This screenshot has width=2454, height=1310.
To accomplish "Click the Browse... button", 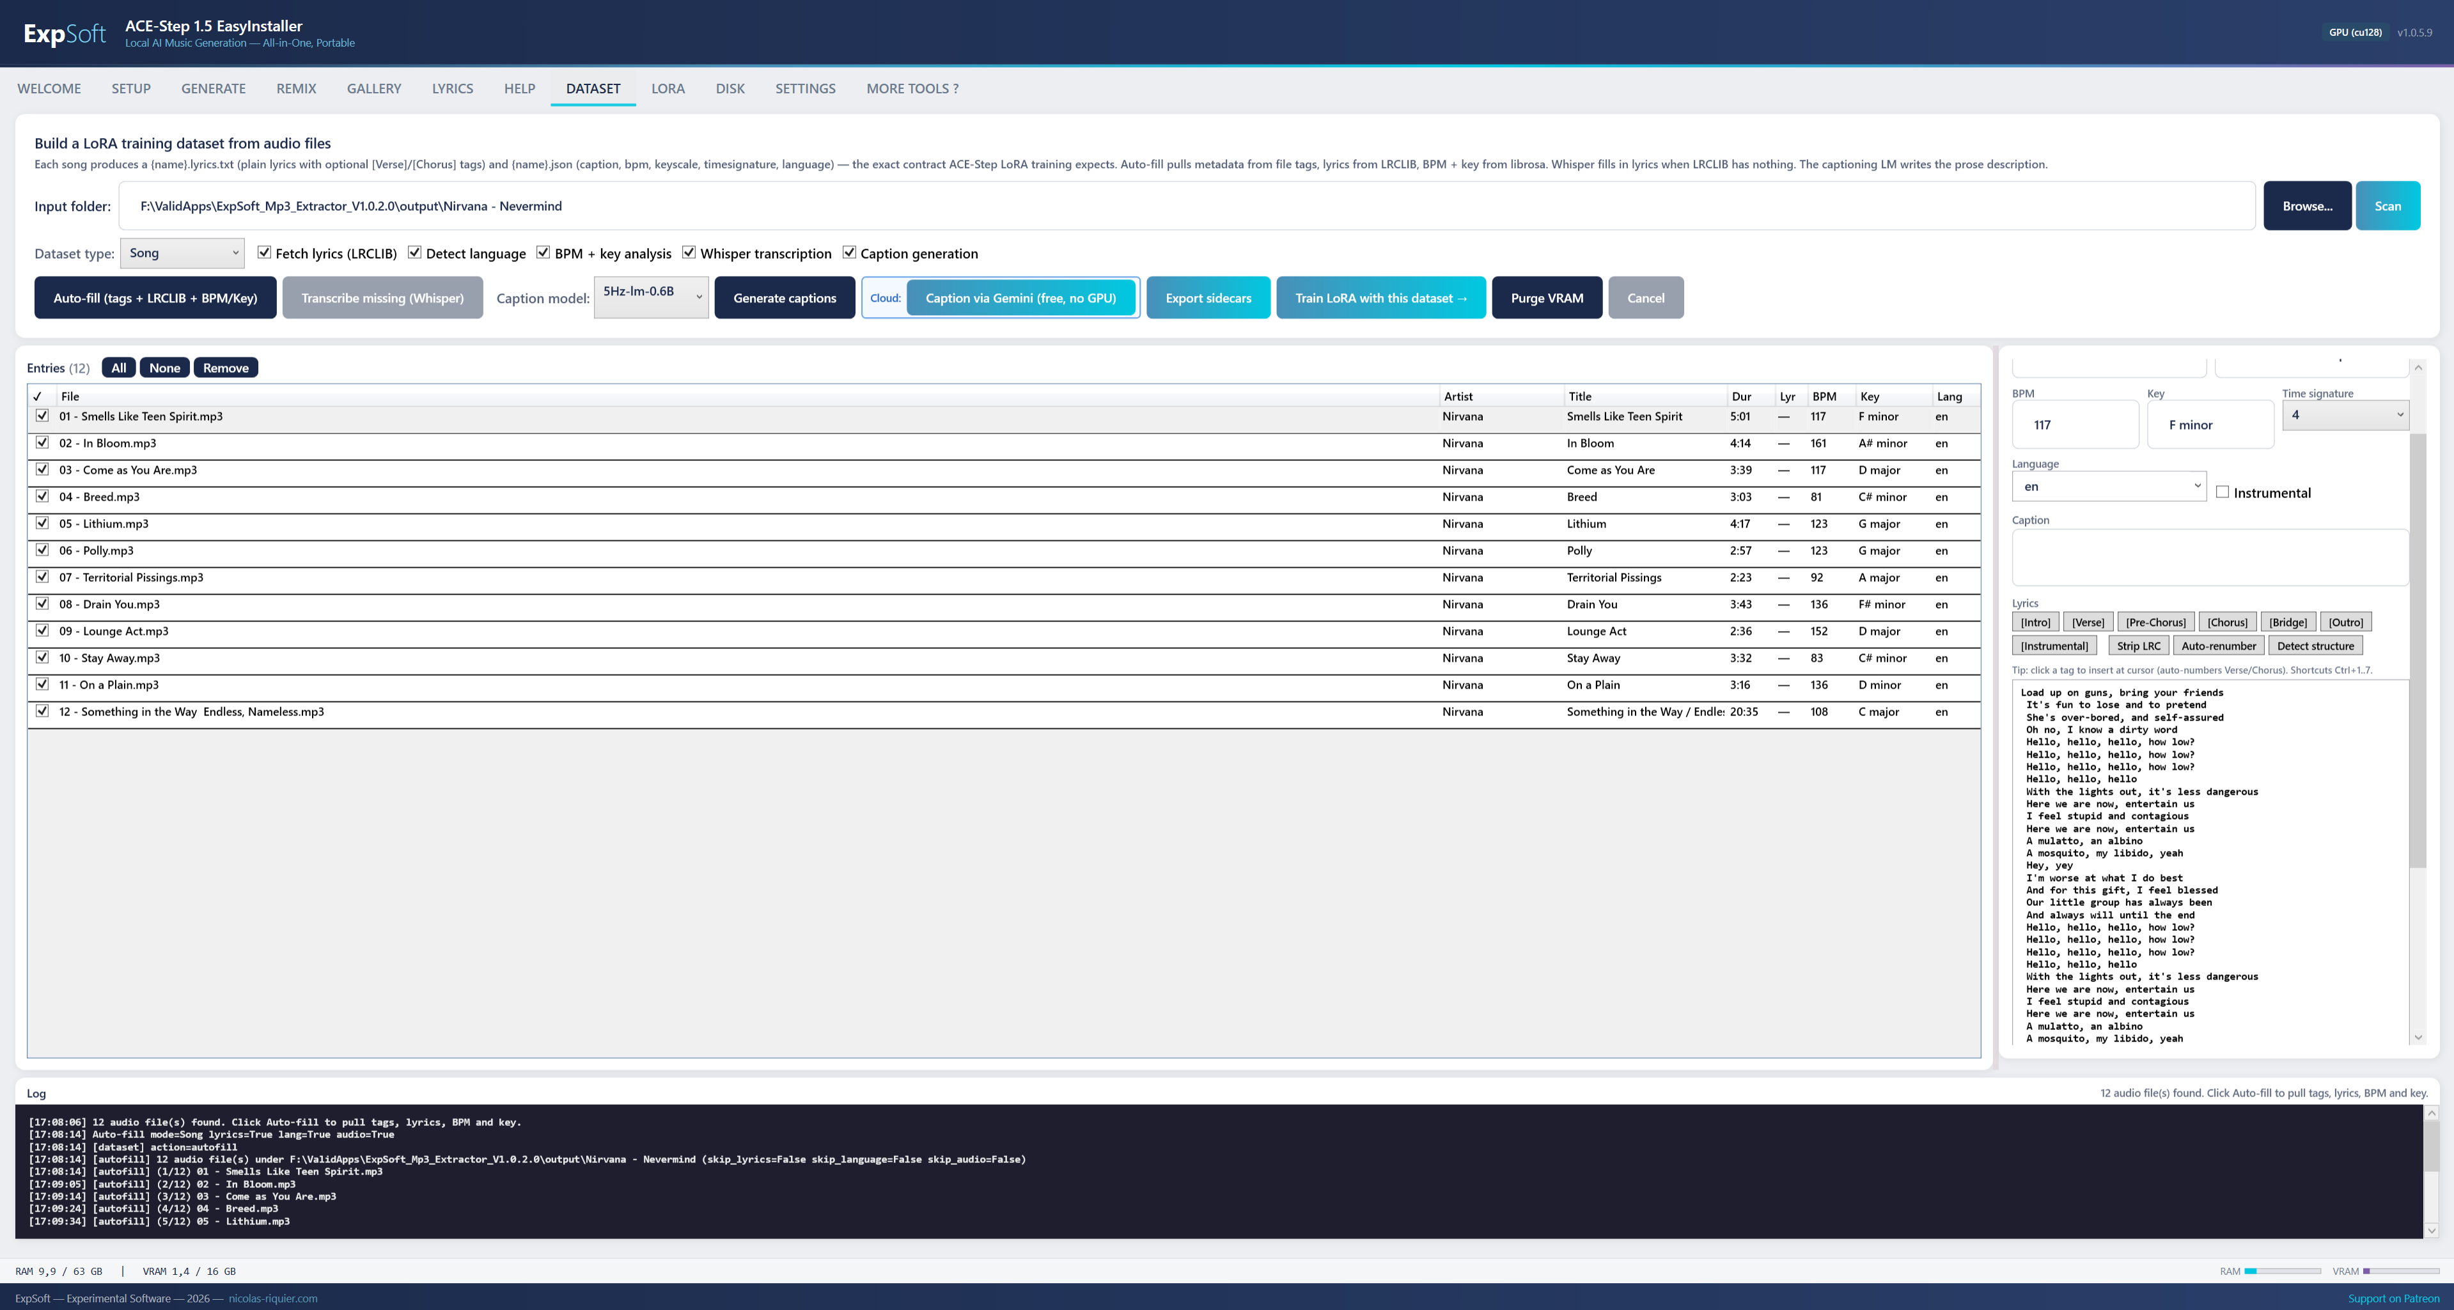I will (x=2308, y=206).
